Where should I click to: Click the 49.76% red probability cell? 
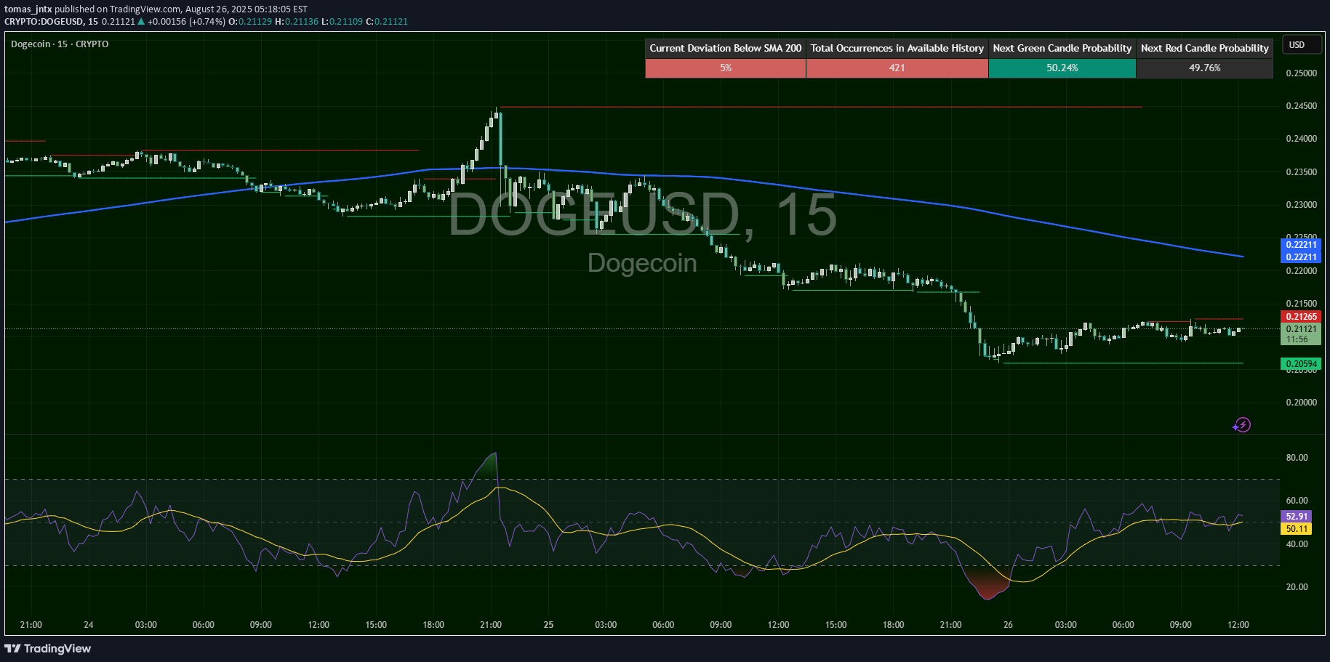tap(1205, 68)
